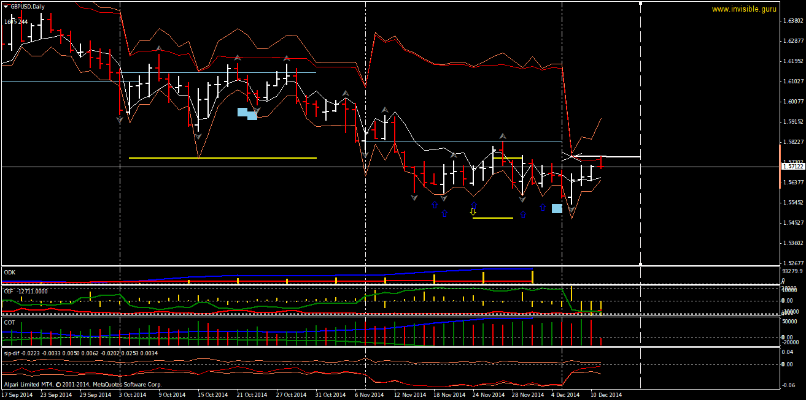Screen dimensions: 806x400
Task: Select the light blue rectangle near 4 Dec 2014
Action: 557,208
